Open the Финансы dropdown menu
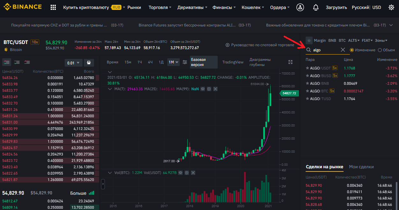Image resolution: width=399 pixels, height=210 pixels. [x=224, y=7]
